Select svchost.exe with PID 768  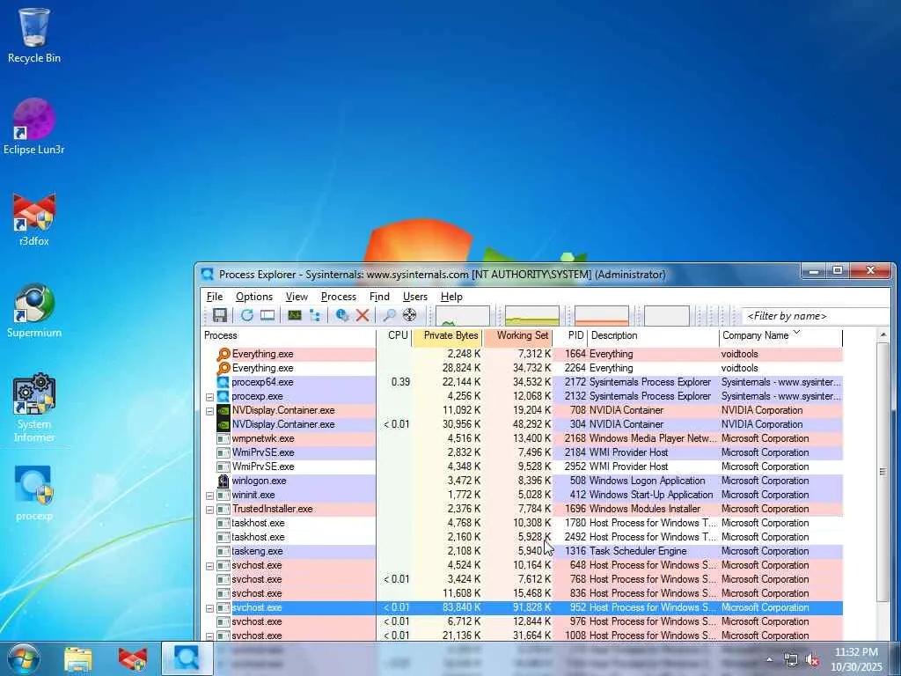523,579
